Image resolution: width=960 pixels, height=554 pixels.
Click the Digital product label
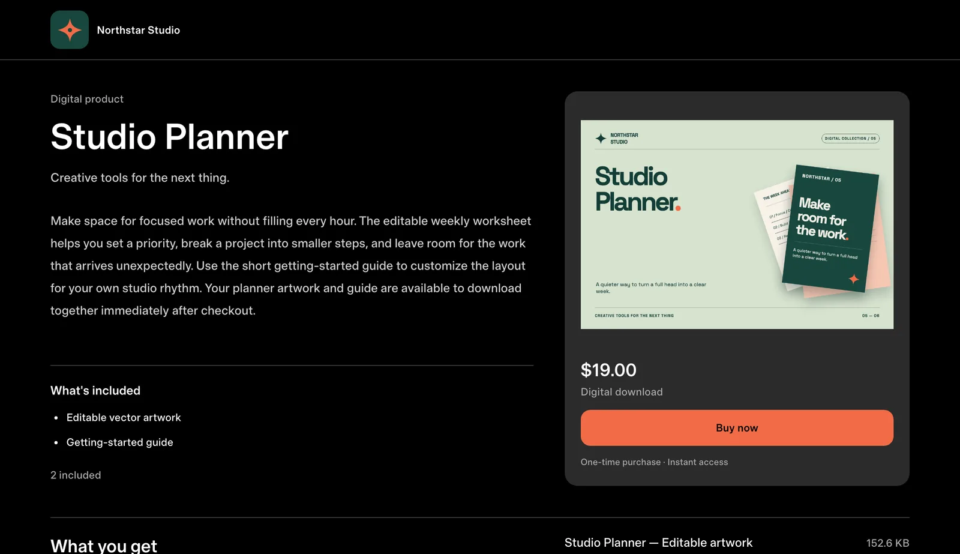pyautogui.click(x=87, y=99)
